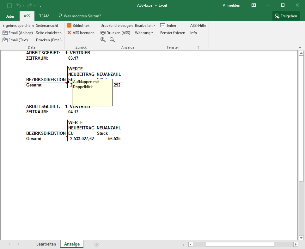Click Ergebnis speichern
Image resolution: width=305 pixels, height=249 pixels.
tap(18, 26)
